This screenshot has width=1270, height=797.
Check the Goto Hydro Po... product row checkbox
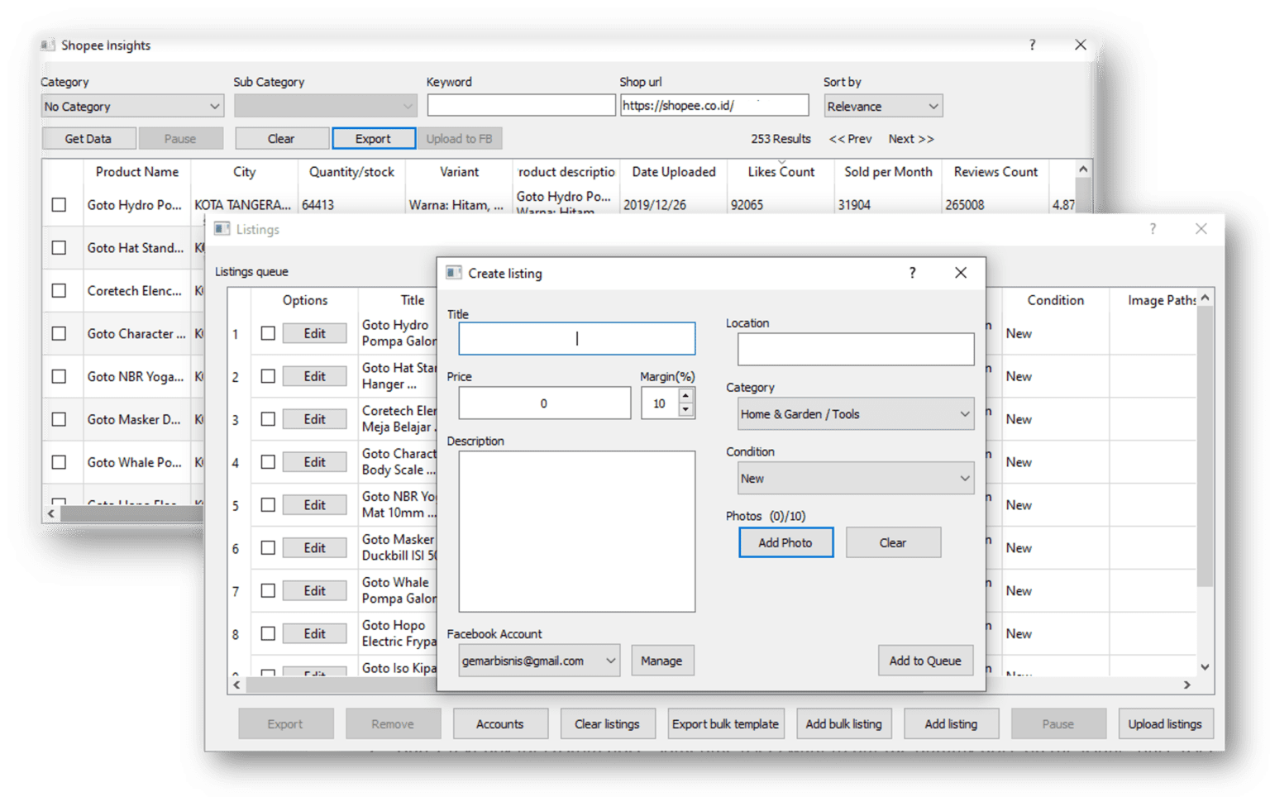[59, 204]
